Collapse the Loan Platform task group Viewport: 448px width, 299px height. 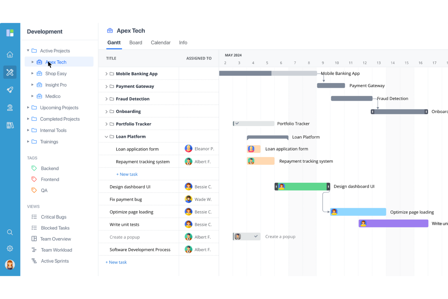pos(106,136)
